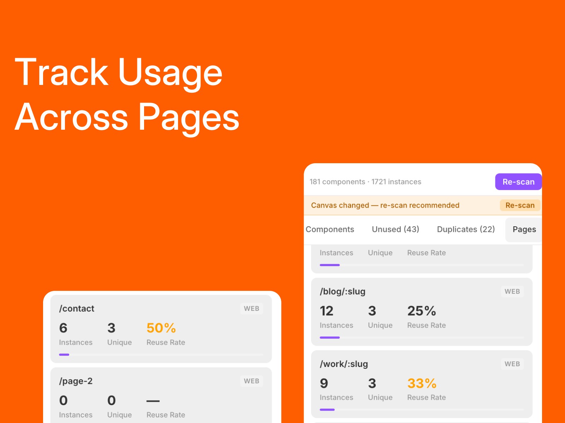Select the Pages tab
Image resolution: width=565 pixels, height=423 pixels.
tap(524, 229)
